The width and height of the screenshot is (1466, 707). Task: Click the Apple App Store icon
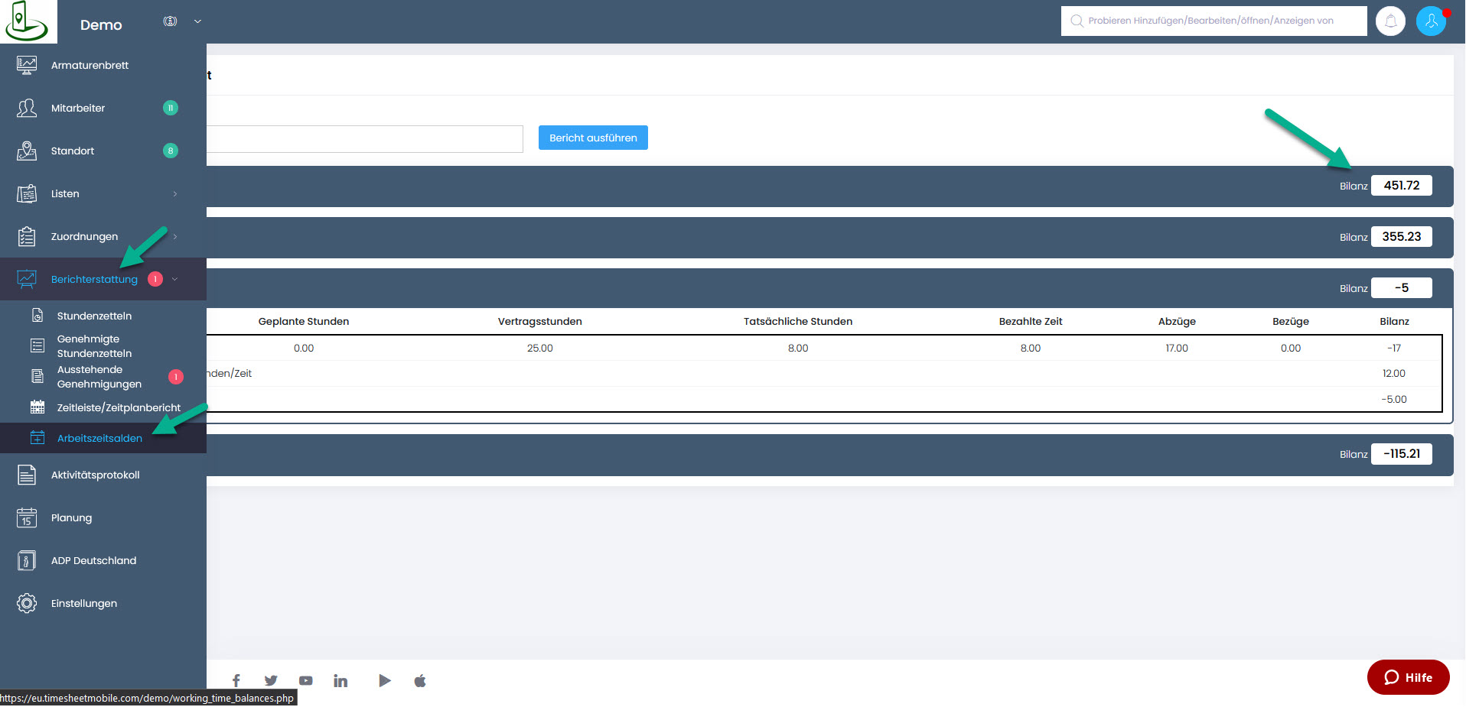420,680
